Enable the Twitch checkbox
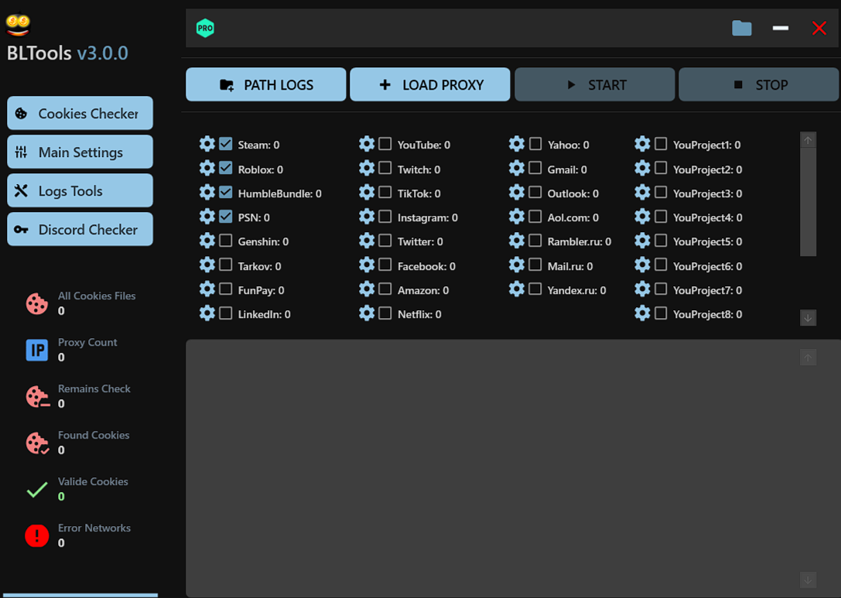841x598 pixels. pos(385,168)
